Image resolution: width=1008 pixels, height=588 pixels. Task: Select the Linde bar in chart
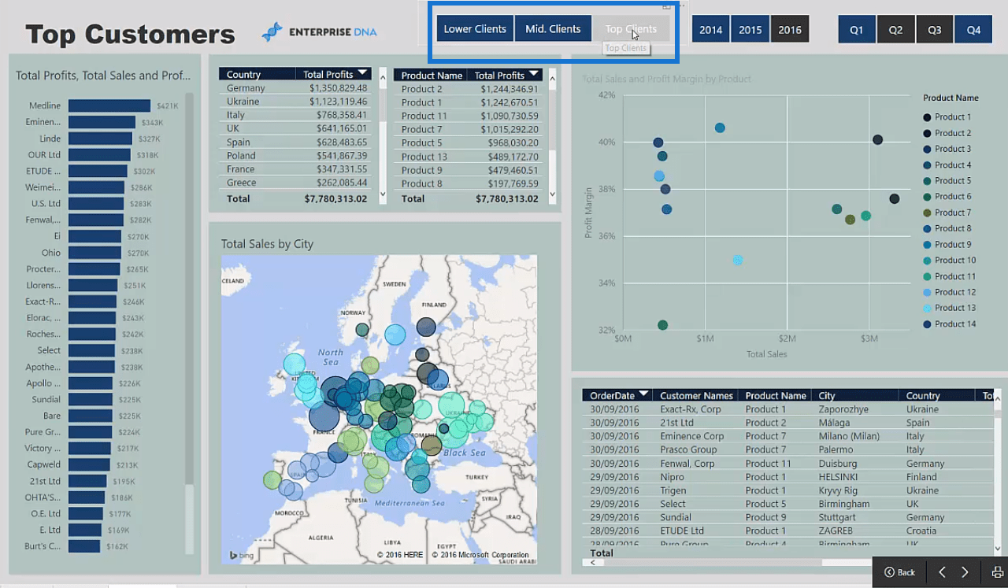coord(102,139)
